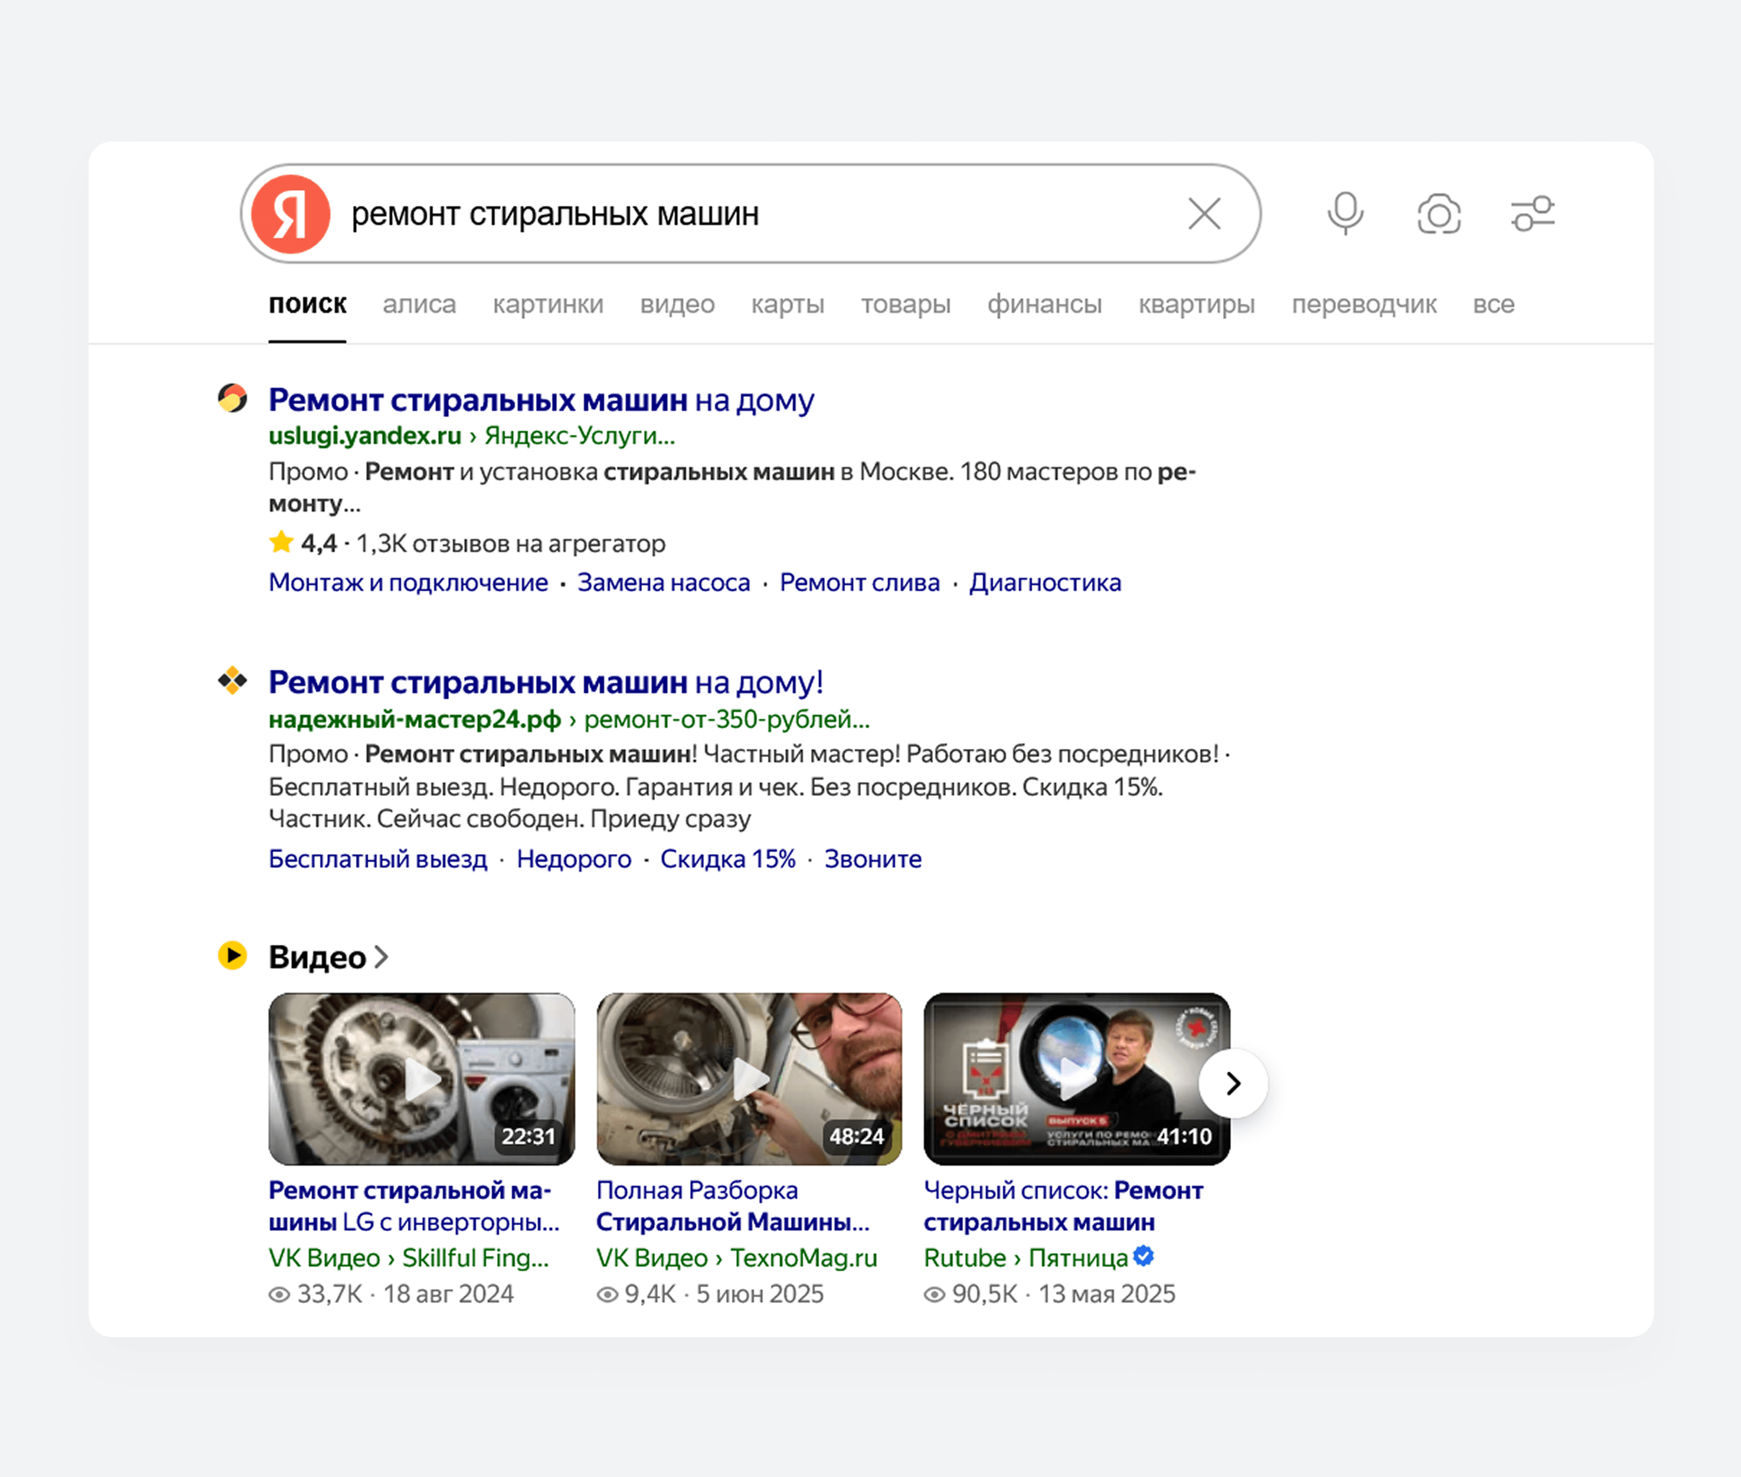Click the надежный-мастер24 site favicon
Viewport: 1741px width, 1477px height.
pyautogui.click(x=233, y=681)
